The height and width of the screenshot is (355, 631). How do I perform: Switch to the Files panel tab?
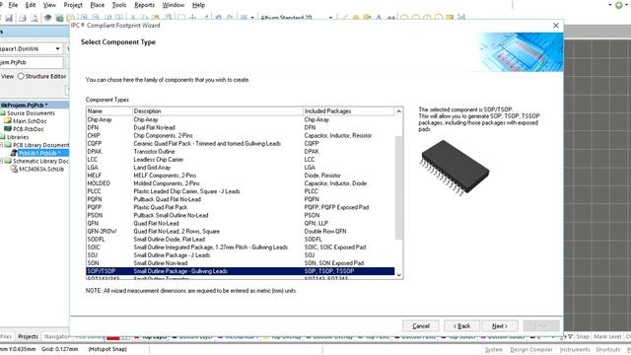(6, 336)
